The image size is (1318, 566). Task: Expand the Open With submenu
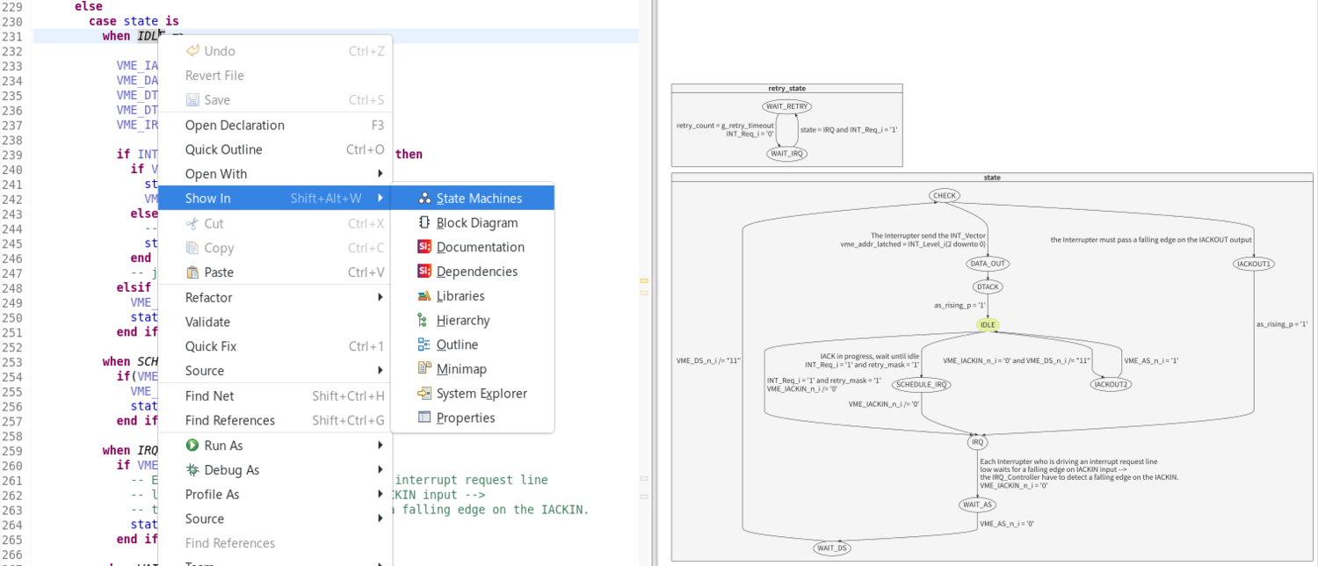click(x=380, y=174)
